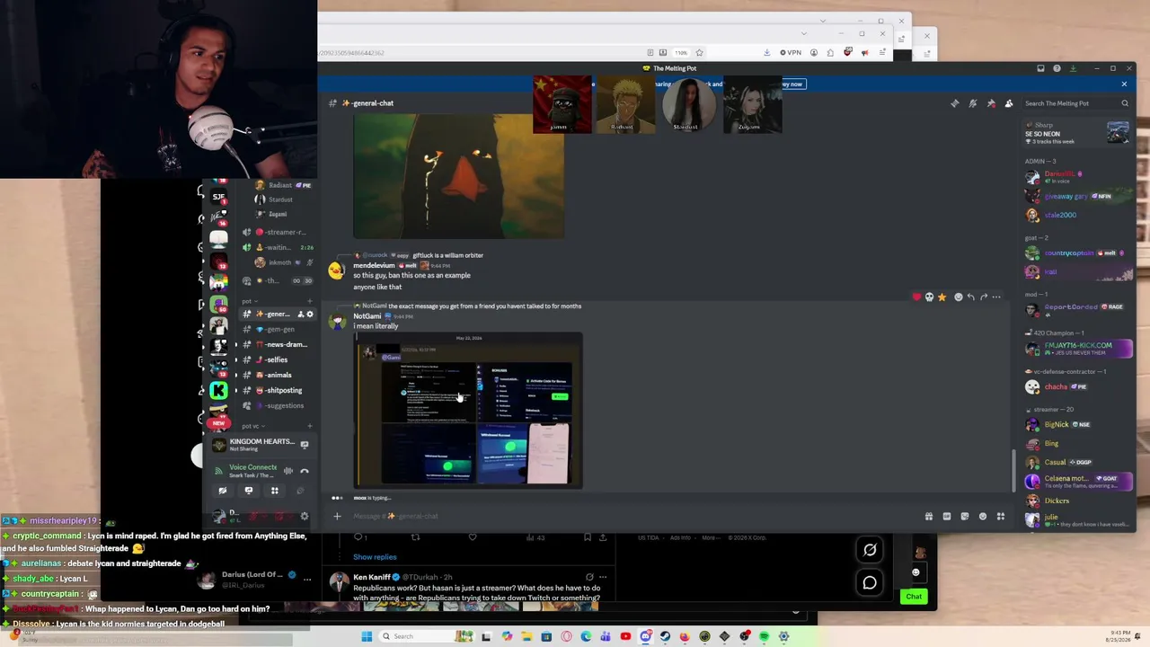
Task: Open settings gear of the general channel
Action: [310, 315]
